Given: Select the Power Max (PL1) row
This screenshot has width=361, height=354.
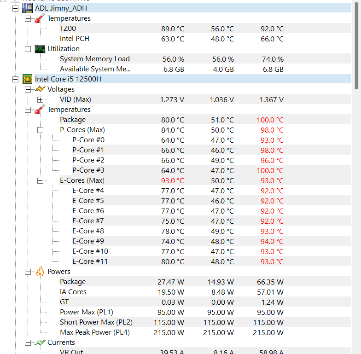Looking at the screenshot, I should pyautogui.click(x=205, y=312).
